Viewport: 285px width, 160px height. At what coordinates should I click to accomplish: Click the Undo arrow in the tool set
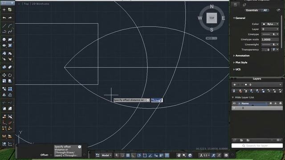click(x=4, y=18)
